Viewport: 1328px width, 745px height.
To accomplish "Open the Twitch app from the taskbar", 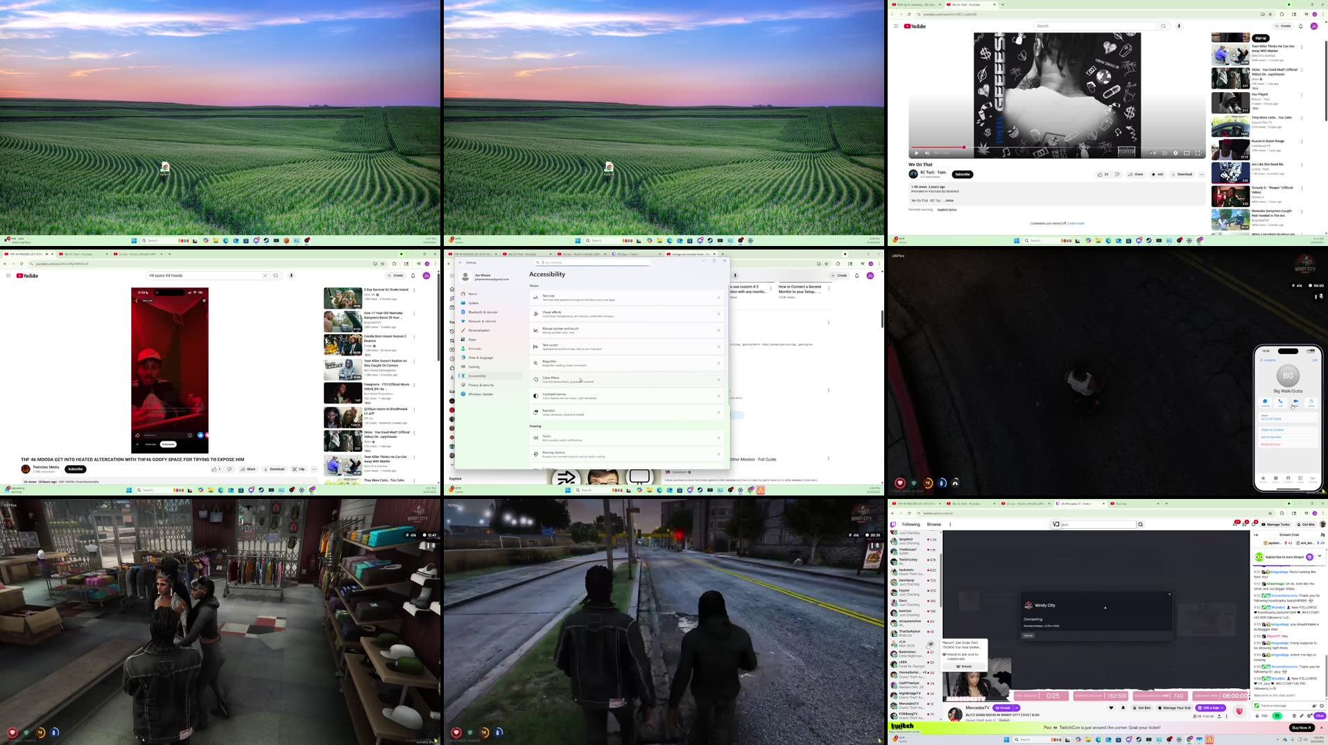I will point(1129,741).
